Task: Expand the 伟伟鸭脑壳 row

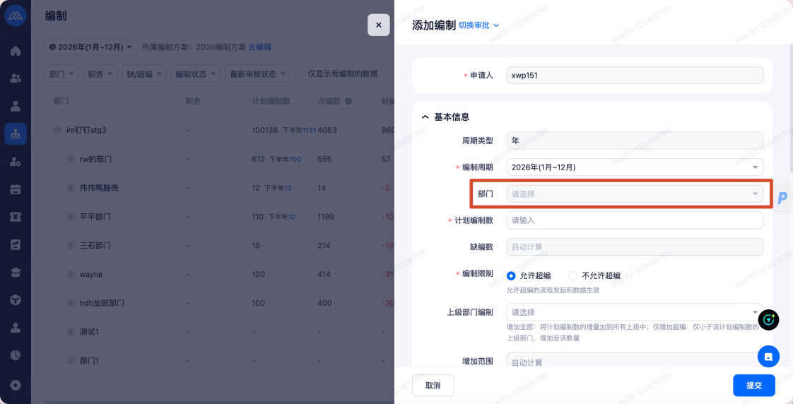Action: tap(71, 188)
